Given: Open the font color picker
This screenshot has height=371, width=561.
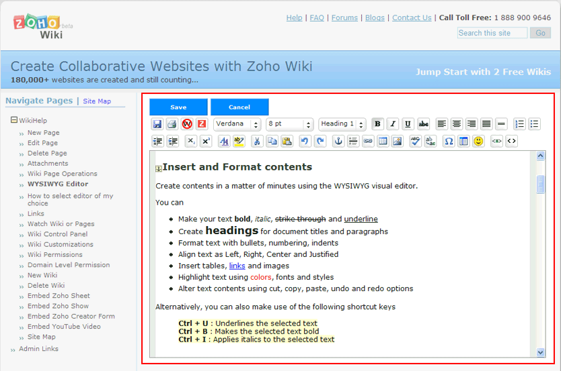Looking at the screenshot, I should coord(224,142).
